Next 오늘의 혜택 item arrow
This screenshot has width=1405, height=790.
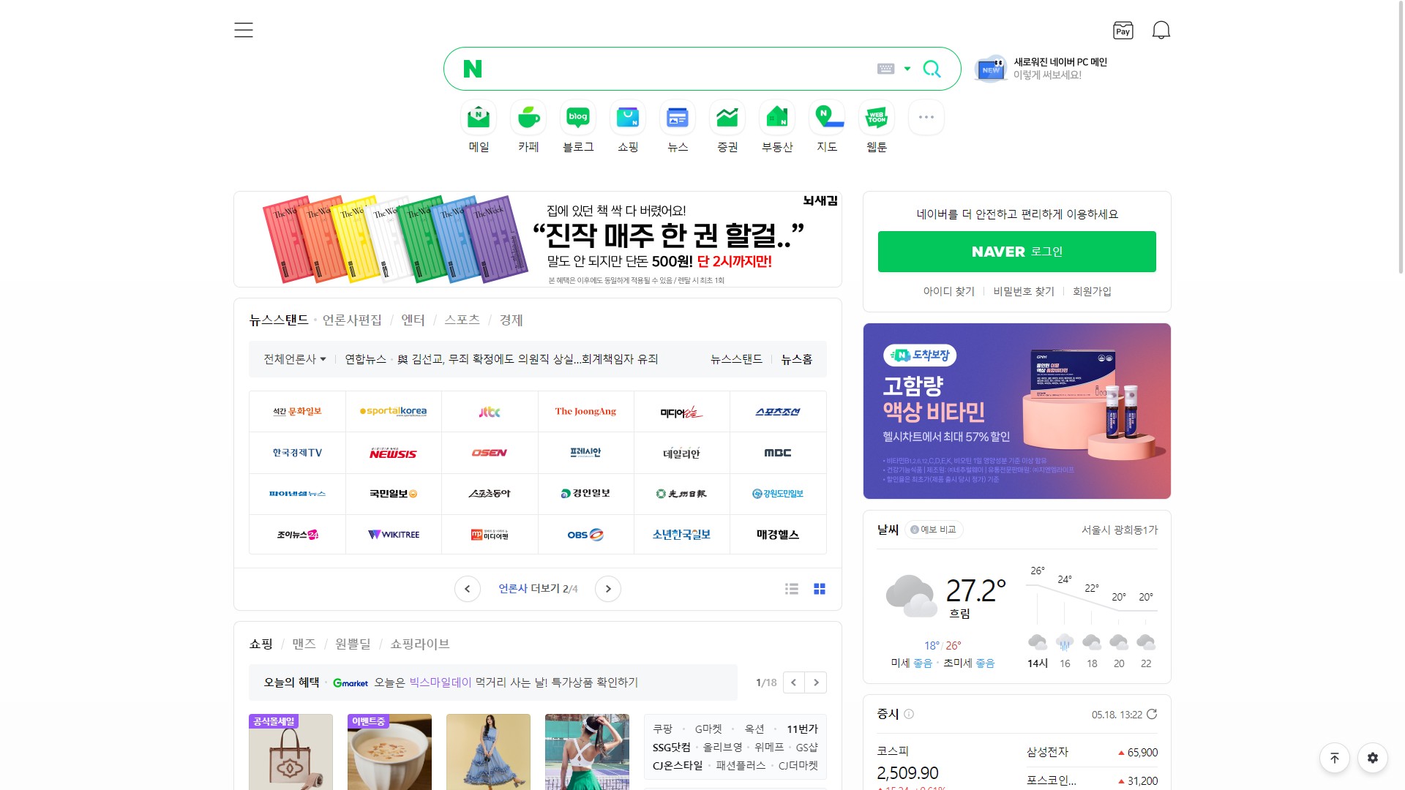tap(816, 682)
